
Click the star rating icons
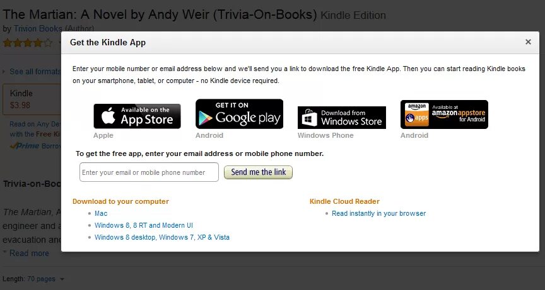click(28, 43)
